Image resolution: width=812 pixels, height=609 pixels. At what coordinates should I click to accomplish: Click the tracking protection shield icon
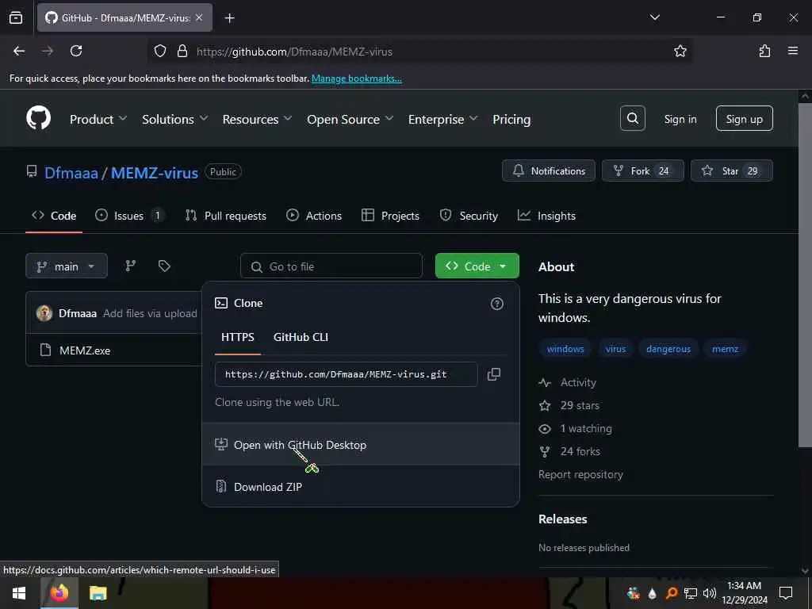160,51
